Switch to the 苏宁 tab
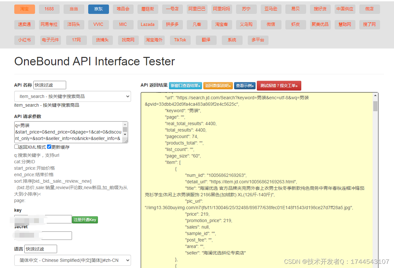This screenshot has width=394, height=268. [x=246, y=9]
